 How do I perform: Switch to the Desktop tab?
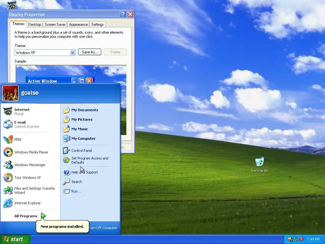coord(35,24)
